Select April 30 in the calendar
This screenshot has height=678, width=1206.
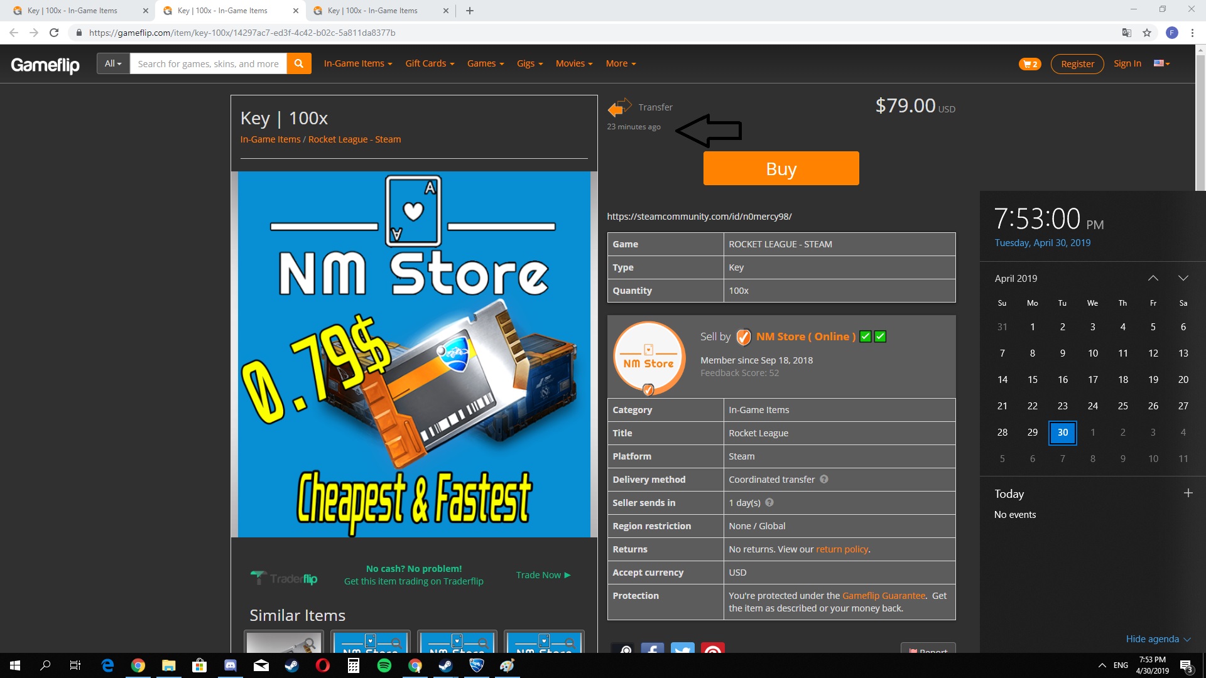(x=1062, y=433)
